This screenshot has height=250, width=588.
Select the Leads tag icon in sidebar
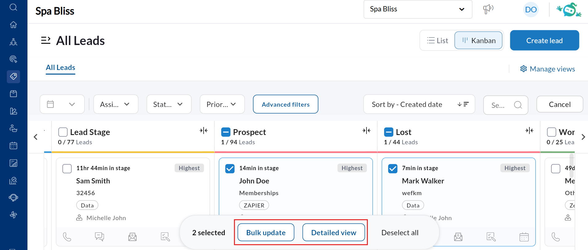[13, 76]
